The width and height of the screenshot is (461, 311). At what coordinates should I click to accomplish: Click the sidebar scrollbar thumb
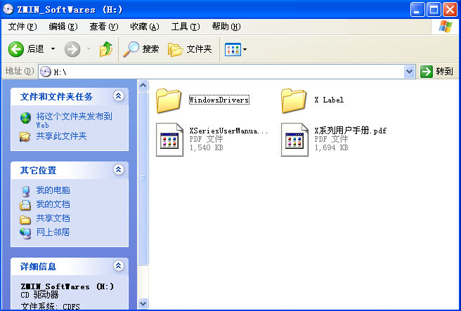click(143, 178)
